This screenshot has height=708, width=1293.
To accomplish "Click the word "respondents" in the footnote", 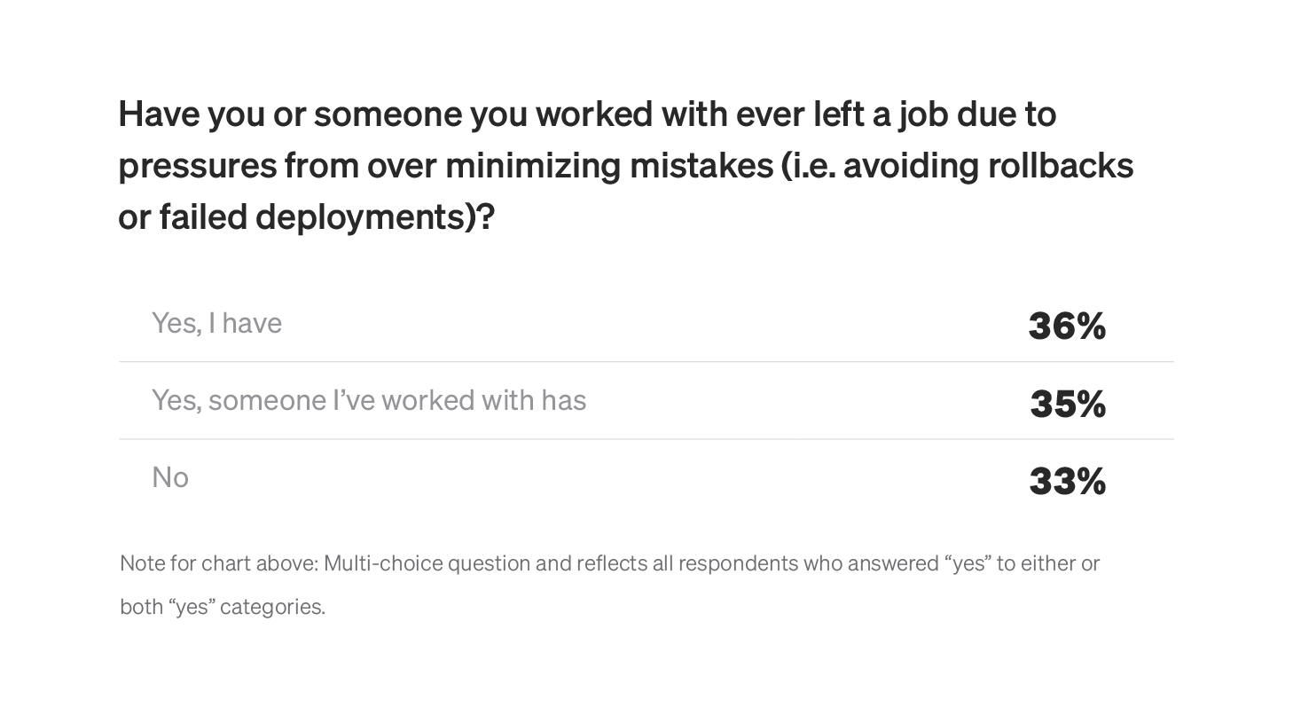I will 739,563.
